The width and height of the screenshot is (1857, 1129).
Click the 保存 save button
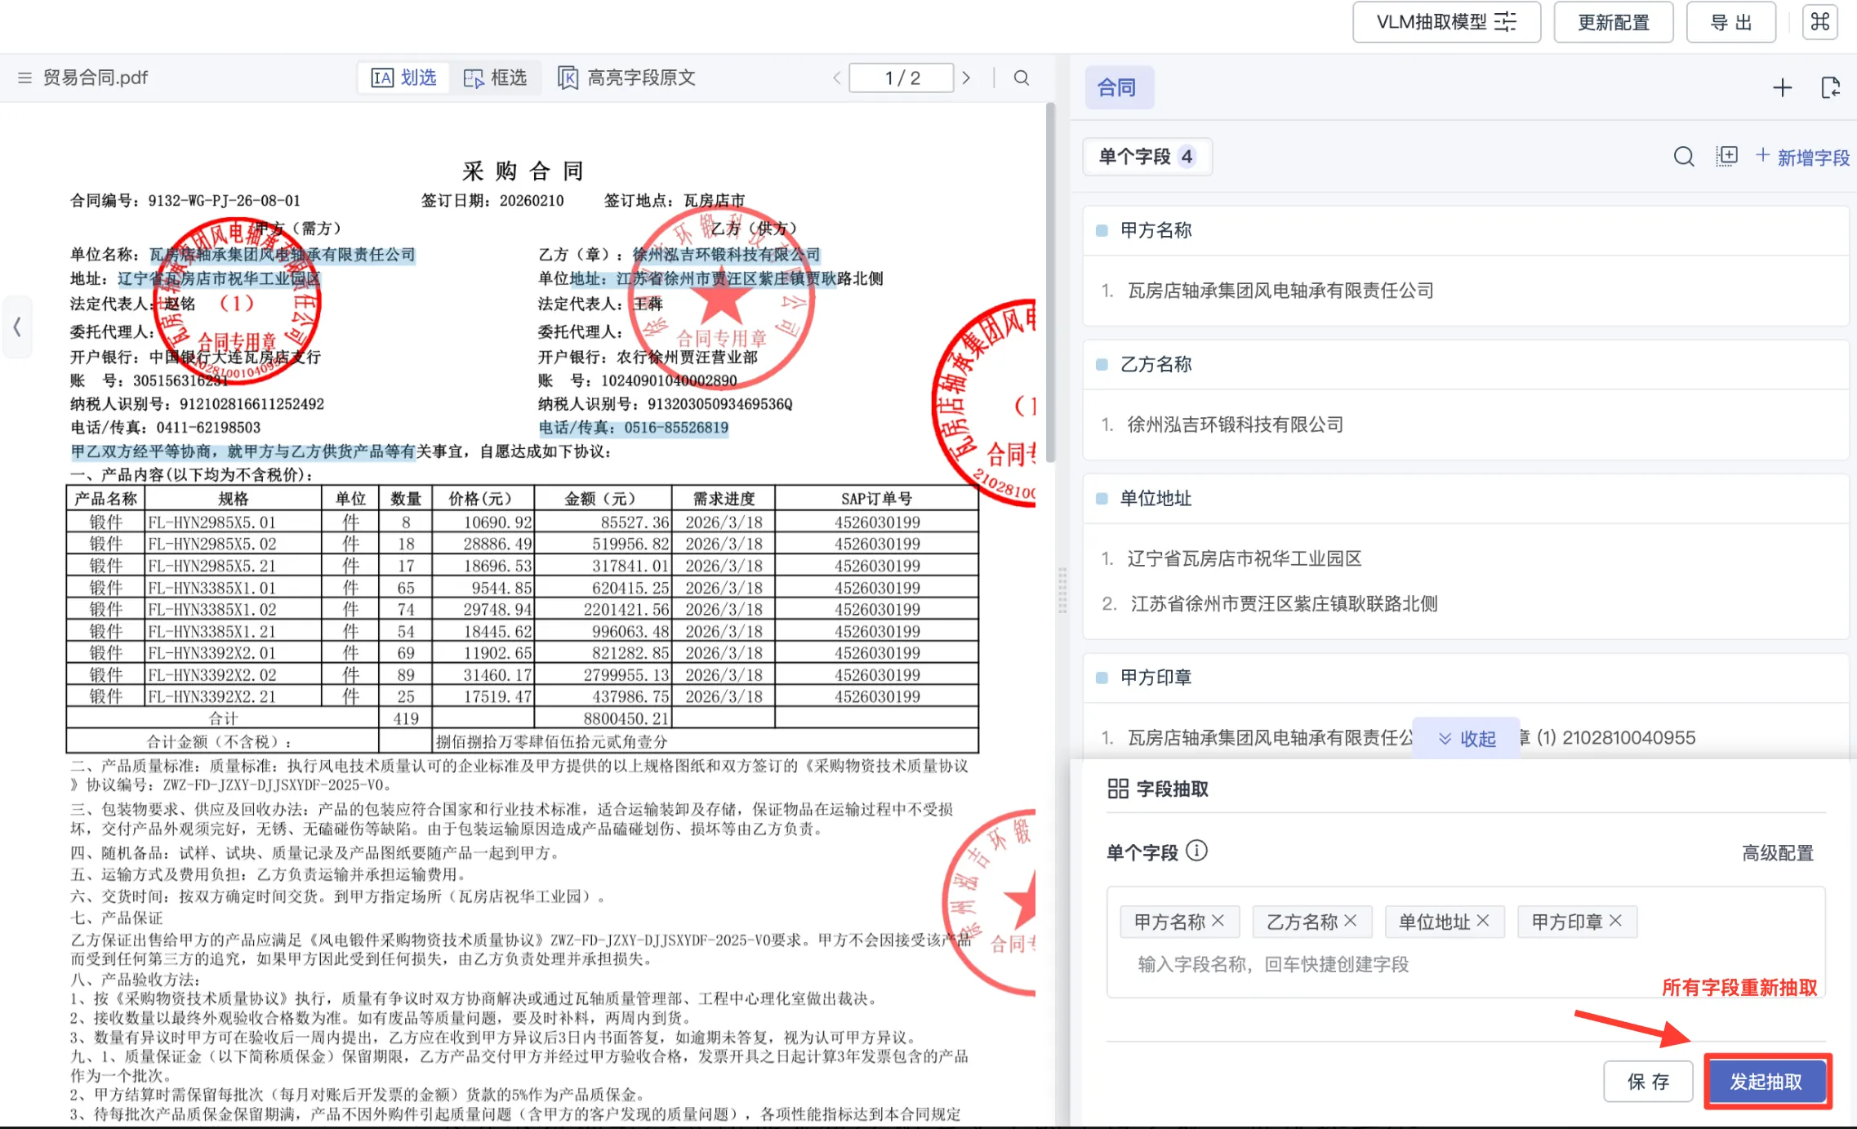(1648, 1082)
